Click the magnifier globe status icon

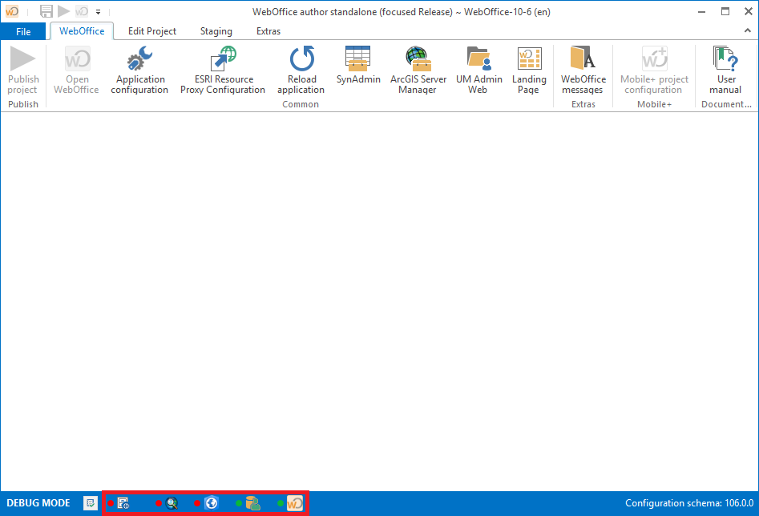[x=172, y=503]
